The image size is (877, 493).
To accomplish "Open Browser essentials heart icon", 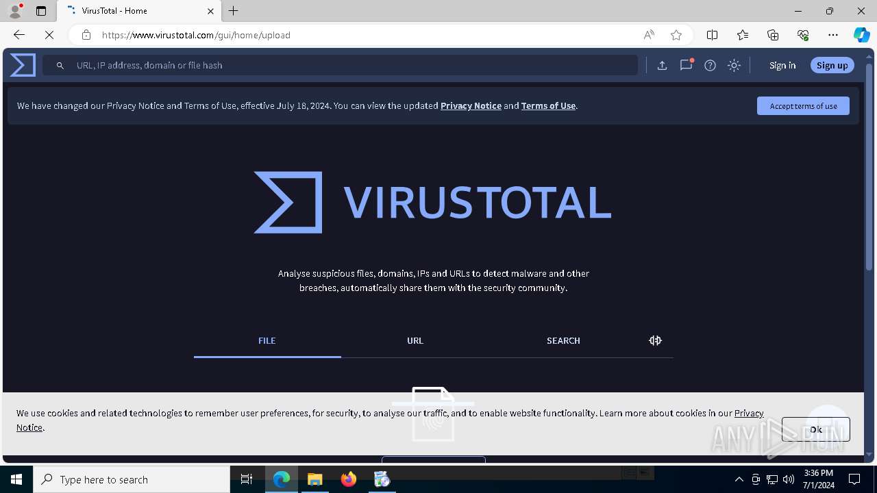I will (x=803, y=35).
